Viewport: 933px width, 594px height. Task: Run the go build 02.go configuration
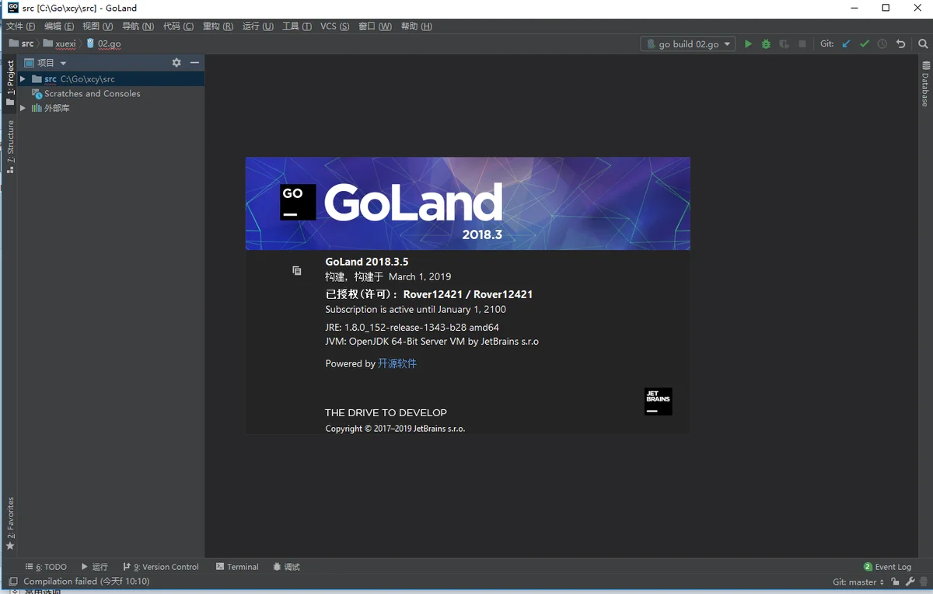tap(748, 44)
